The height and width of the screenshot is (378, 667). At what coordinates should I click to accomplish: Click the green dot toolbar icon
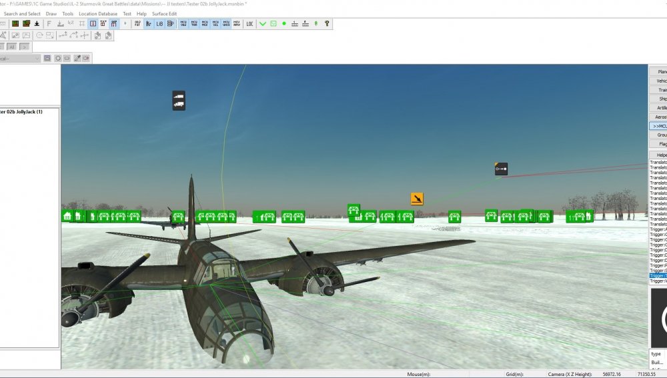(283, 24)
